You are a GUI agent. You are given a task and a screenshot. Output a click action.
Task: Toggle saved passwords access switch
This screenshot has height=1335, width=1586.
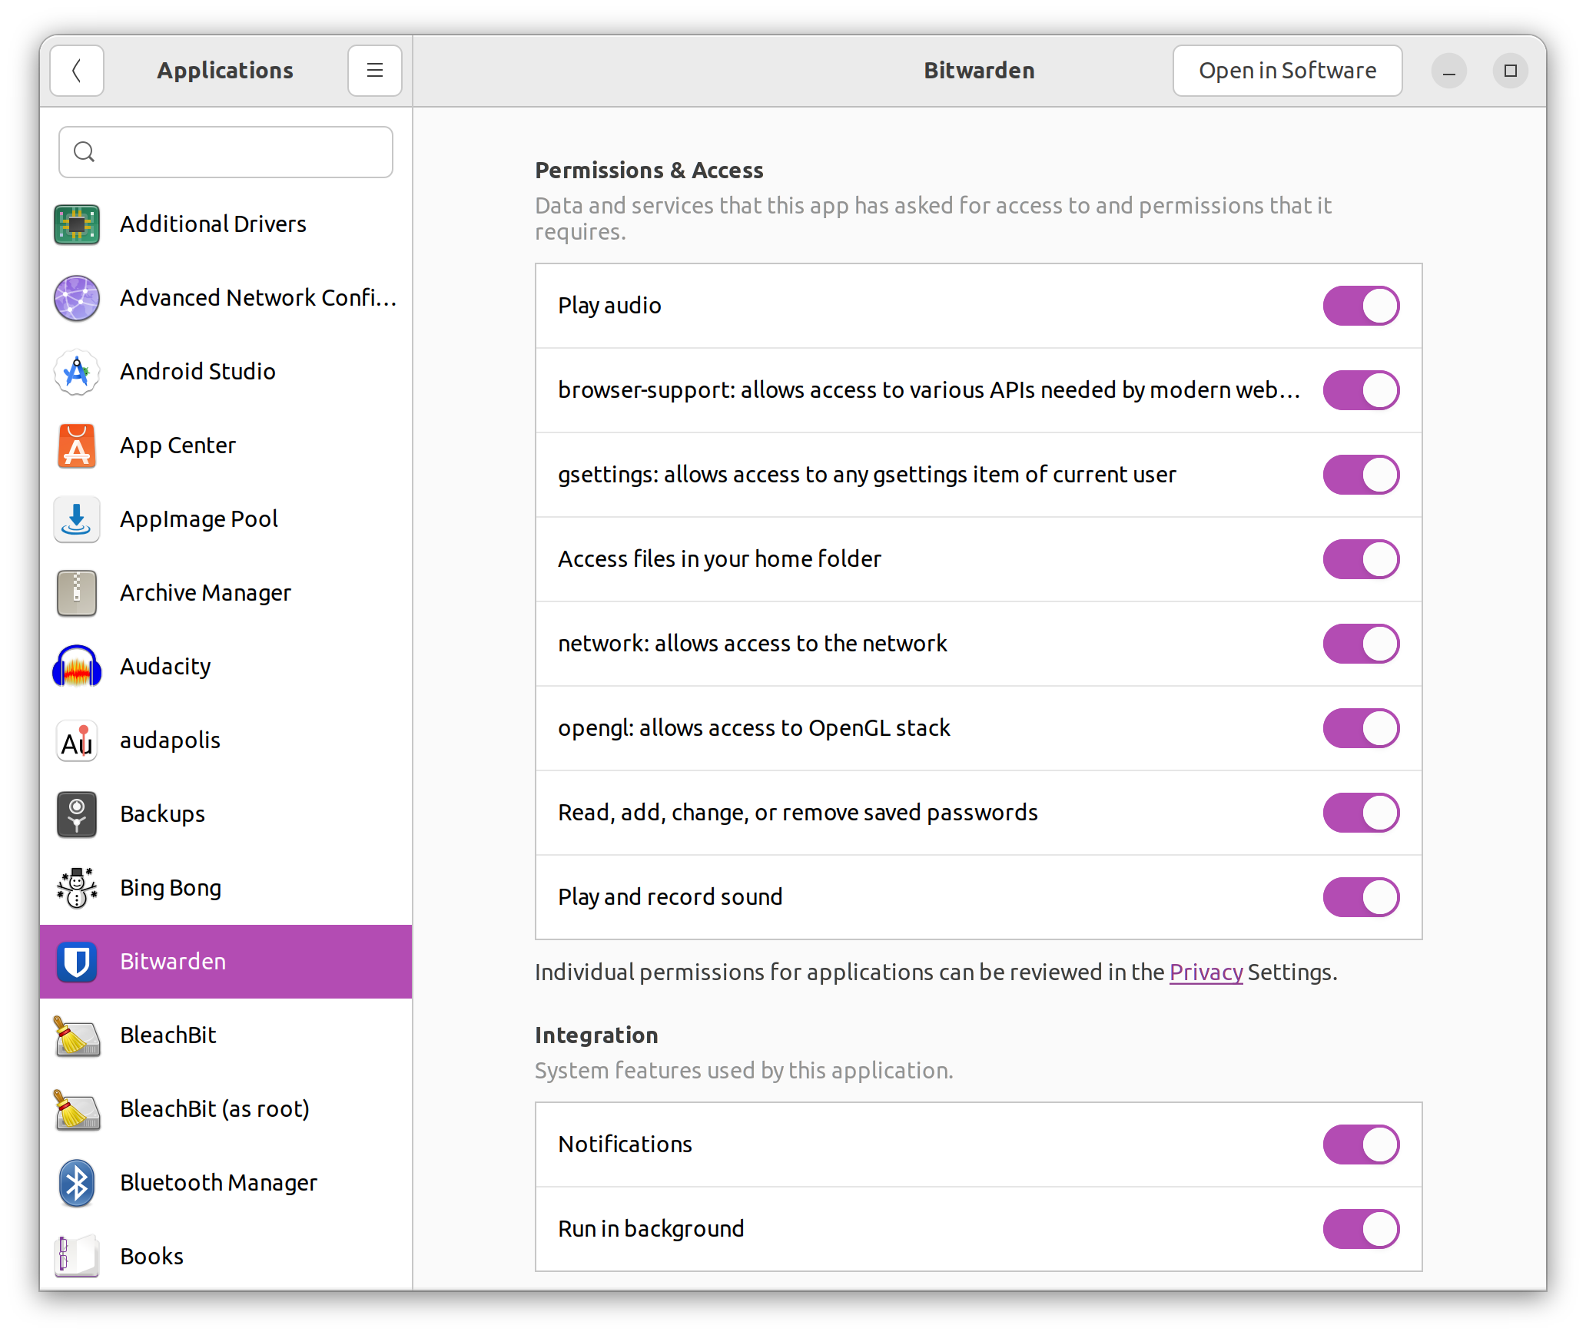1361,813
